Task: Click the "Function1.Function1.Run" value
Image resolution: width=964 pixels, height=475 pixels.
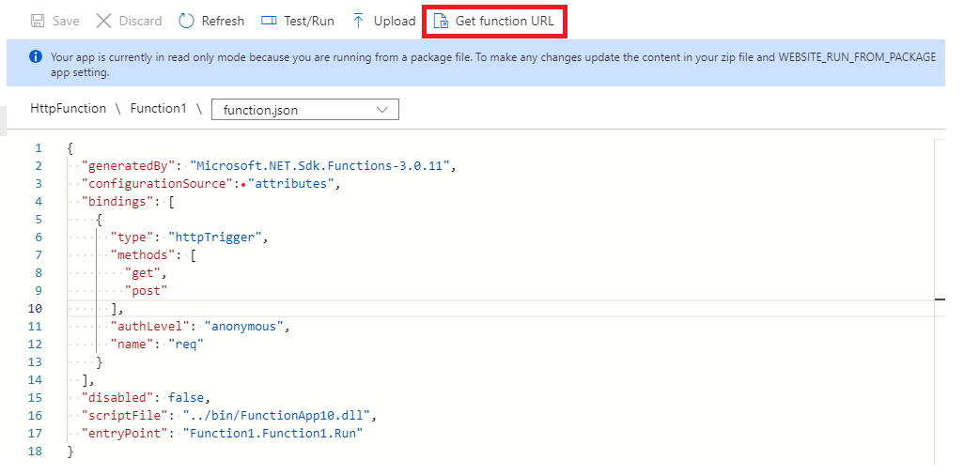Action: pos(273,433)
